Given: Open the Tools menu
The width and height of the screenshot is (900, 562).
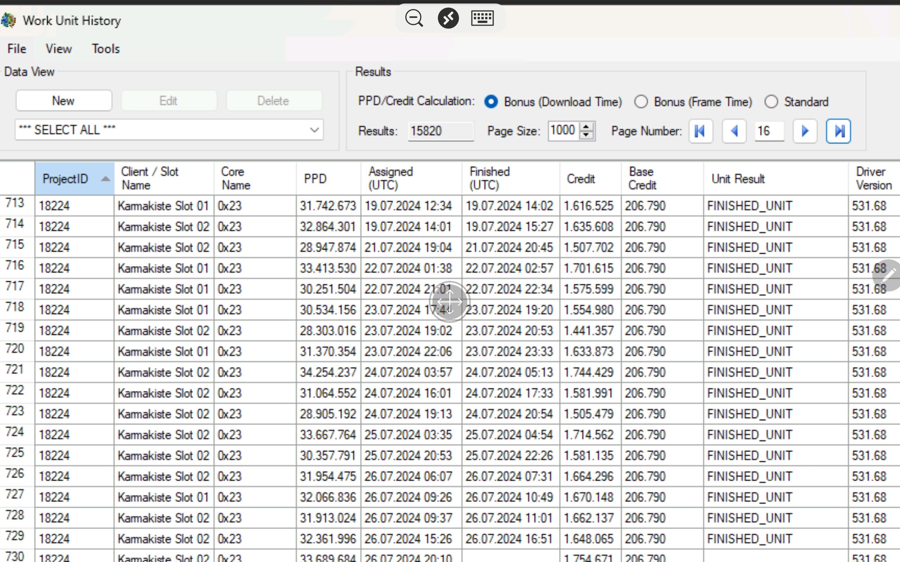Looking at the screenshot, I should tap(105, 49).
